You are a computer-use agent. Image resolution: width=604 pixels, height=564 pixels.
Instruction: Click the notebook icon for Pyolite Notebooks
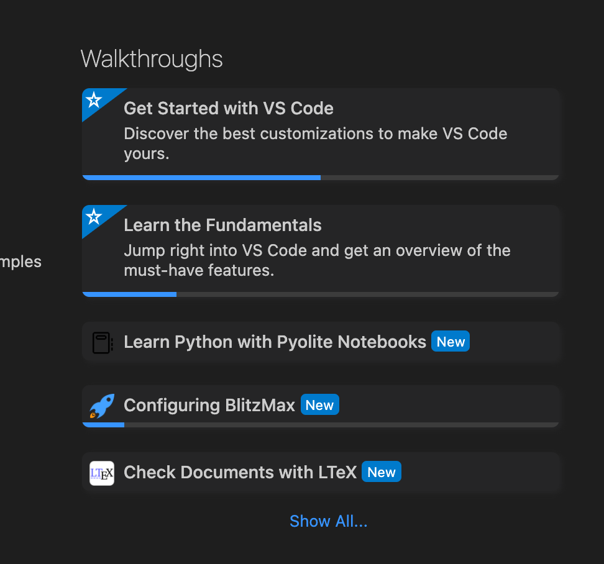point(102,342)
